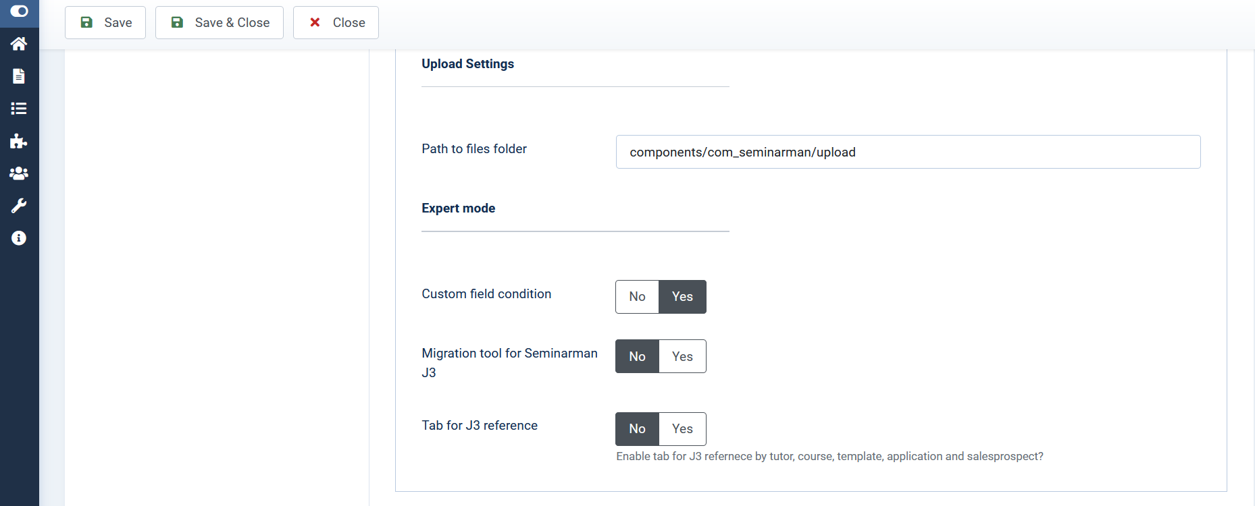1255x506 pixels.
Task: Open the Content file icon in sidebar
Action: coord(19,76)
